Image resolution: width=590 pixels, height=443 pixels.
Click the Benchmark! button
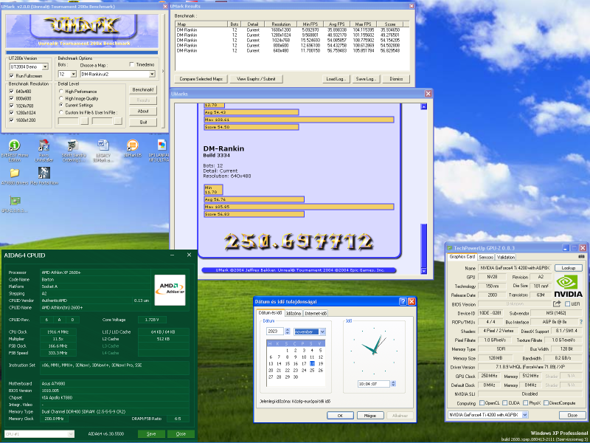coord(143,89)
